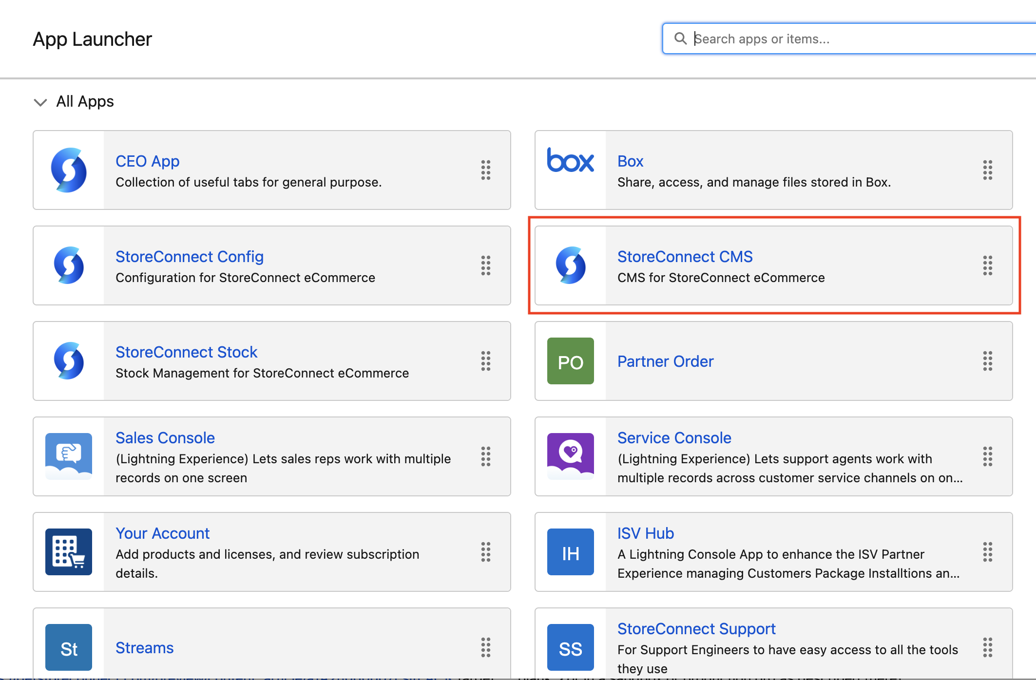Click 'Stock Management for StoreConnect eCommerce' text
Viewport: 1036px width, 680px height.
pyautogui.click(x=262, y=373)
